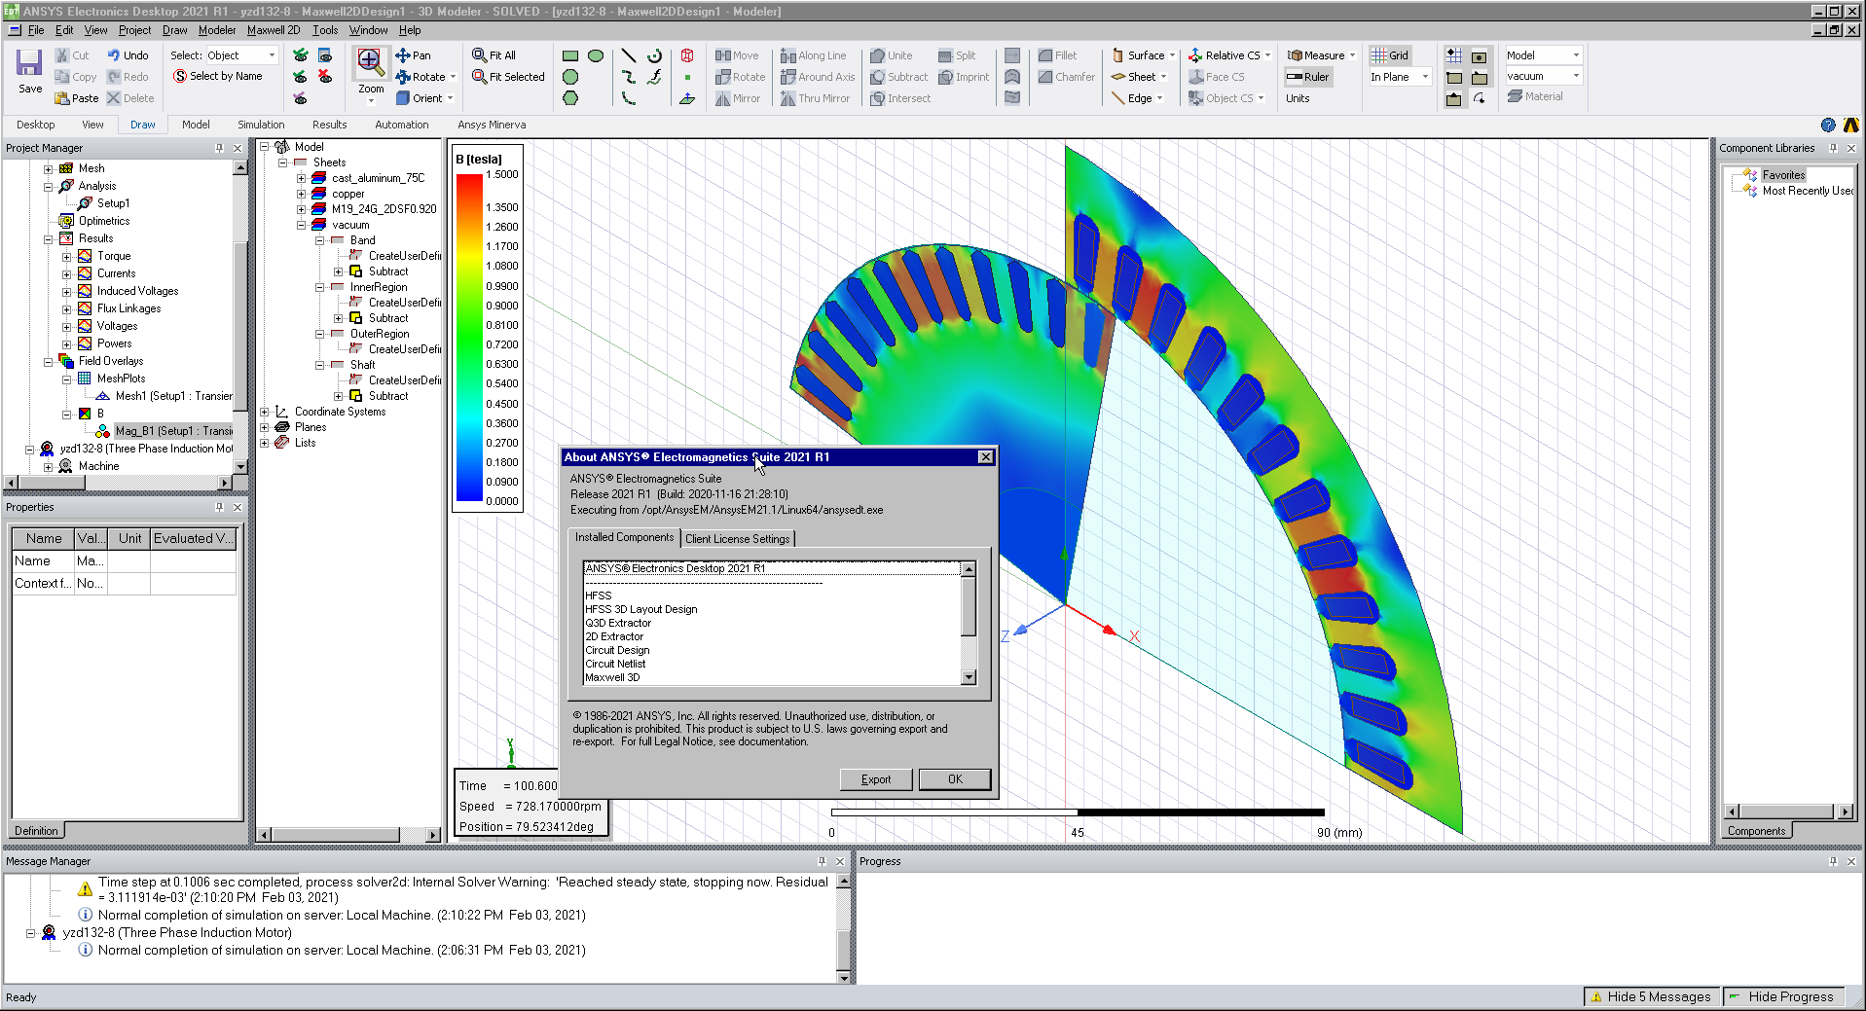
Task: Choose the Draw ellipse tool
Action: click(596, 55)
